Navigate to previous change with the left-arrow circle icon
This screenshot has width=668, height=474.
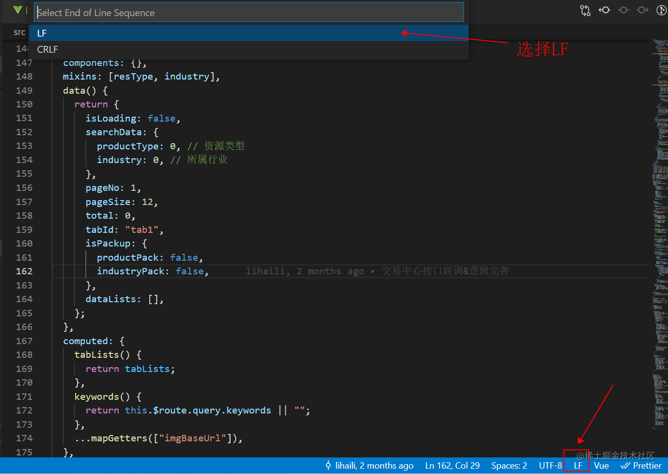(605, 10)
